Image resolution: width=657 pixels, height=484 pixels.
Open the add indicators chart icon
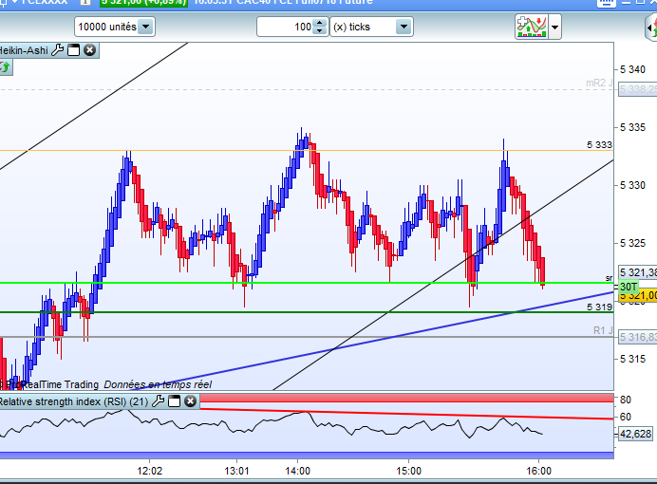[x=532, y=27]
